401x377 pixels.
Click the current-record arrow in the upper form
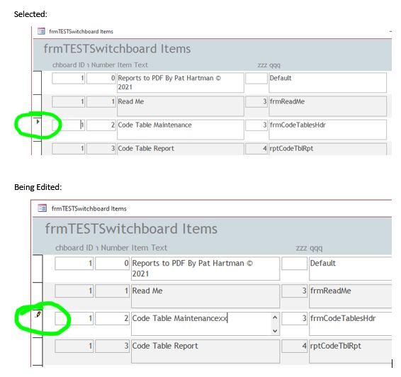38,121
